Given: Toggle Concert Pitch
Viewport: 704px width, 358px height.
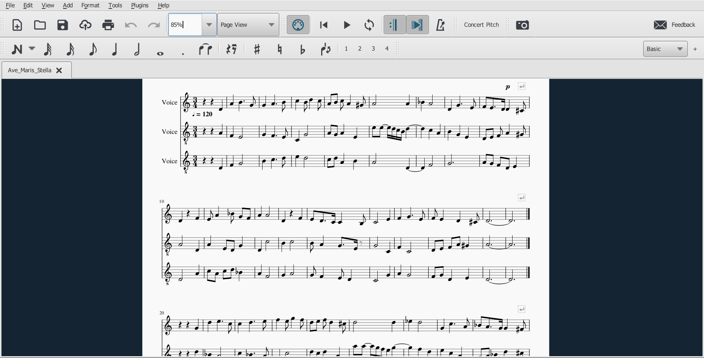Looking at the screenshot, I should click(481, 25).
